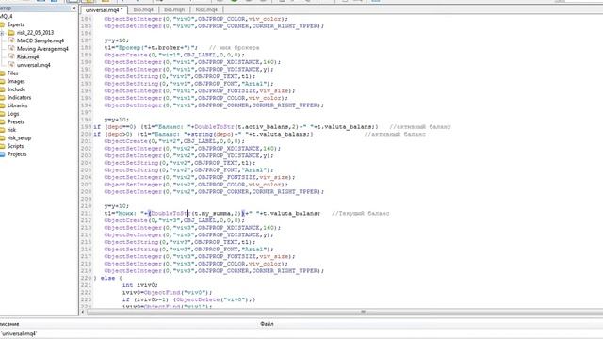Select the Include folder

[16, 89]
